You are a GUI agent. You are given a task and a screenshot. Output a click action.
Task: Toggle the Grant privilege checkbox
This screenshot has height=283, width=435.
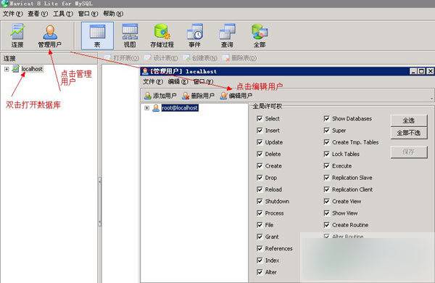pyautogui.click(x=260, y=237)
